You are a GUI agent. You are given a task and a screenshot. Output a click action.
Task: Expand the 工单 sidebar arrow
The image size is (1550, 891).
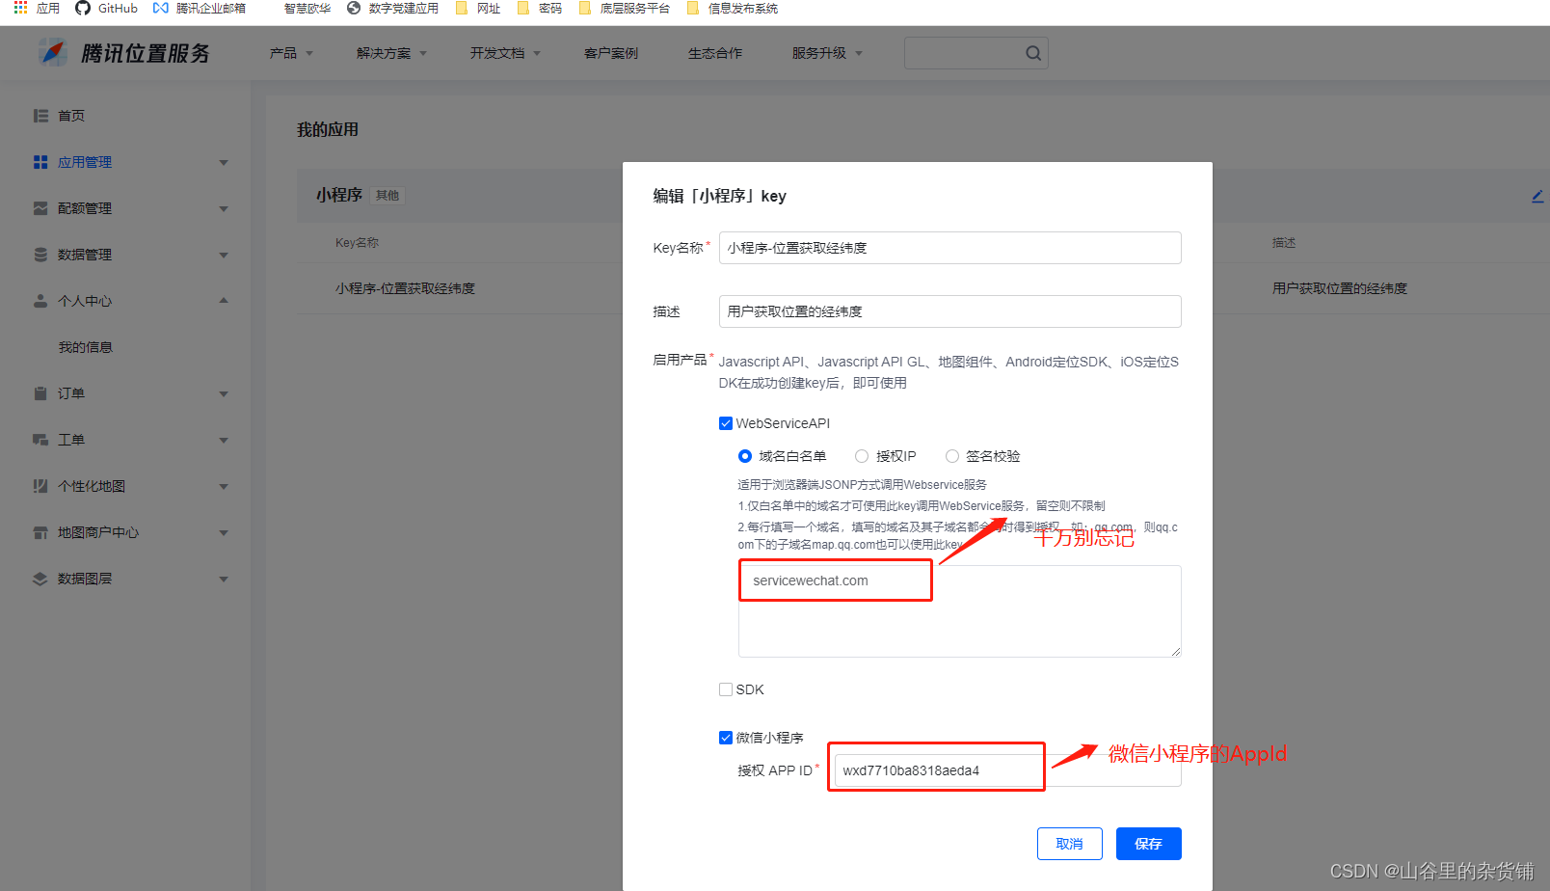coord(224,441)
